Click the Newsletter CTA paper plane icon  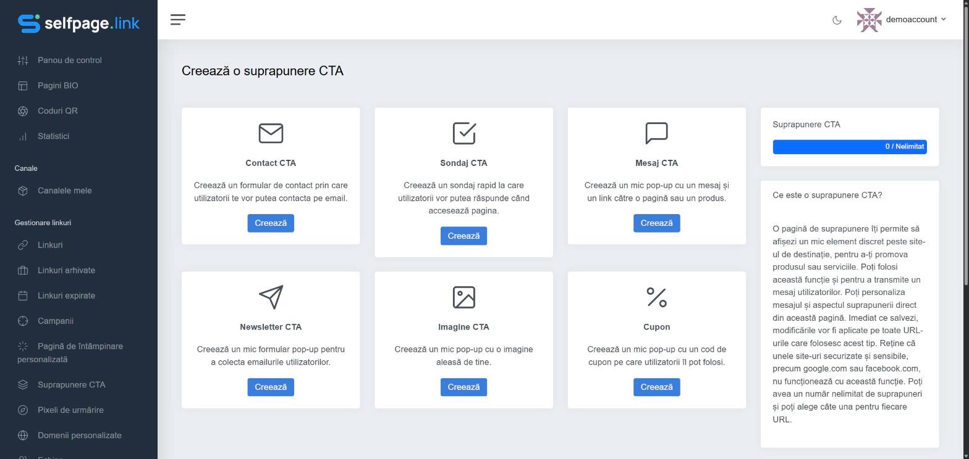coord(271,297)
